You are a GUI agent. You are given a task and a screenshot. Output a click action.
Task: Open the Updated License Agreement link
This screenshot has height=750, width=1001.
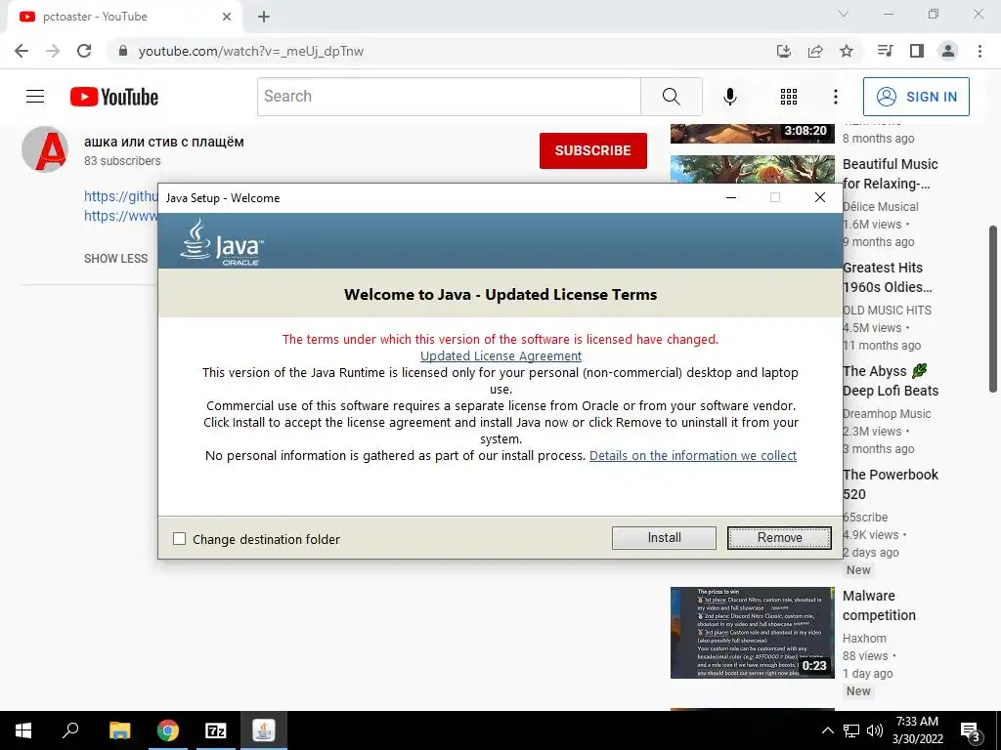pos(501,355)
